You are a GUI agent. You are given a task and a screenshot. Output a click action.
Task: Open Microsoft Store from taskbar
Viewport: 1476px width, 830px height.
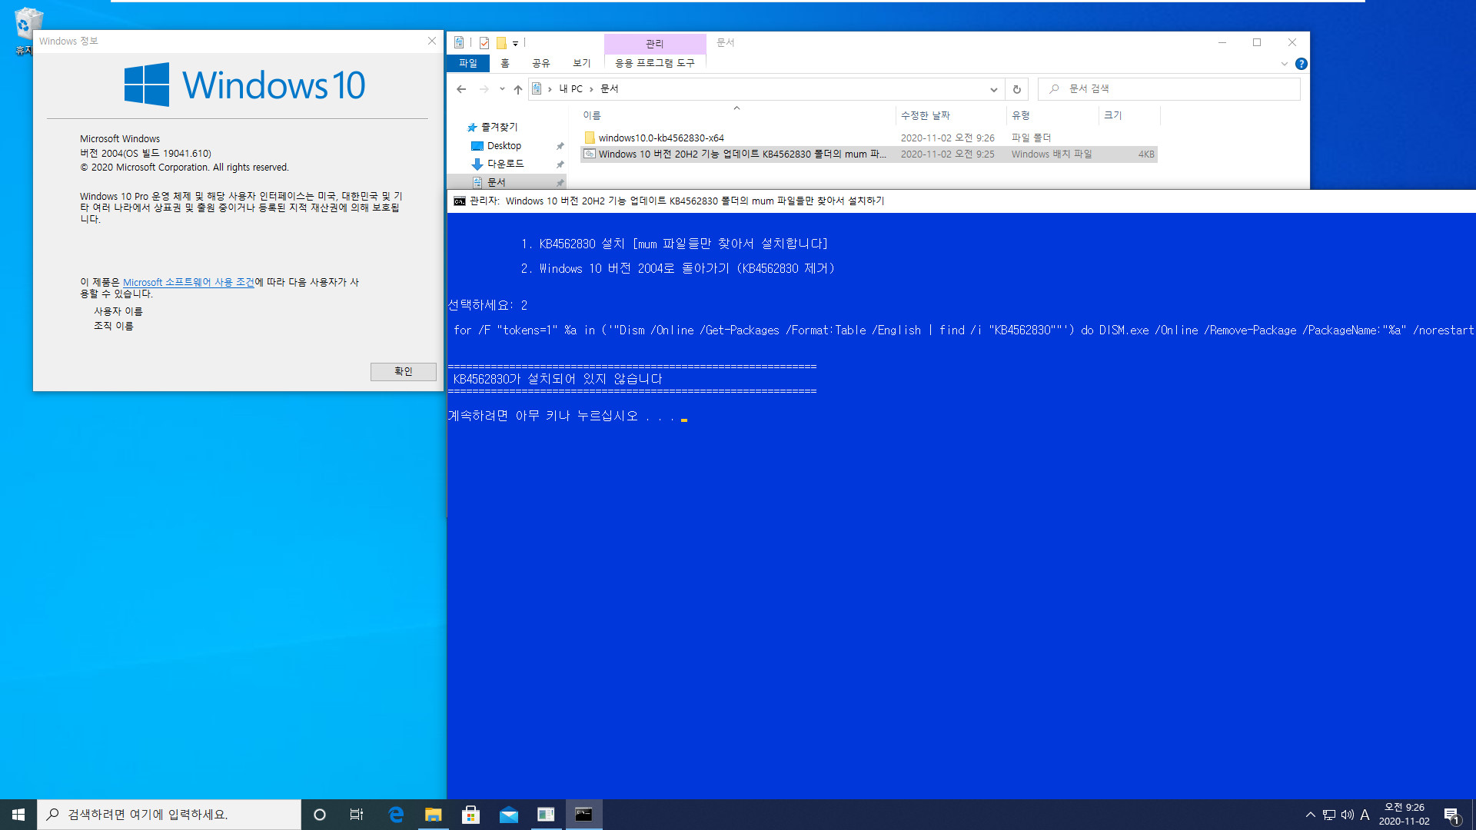click(x=470, y=815)
